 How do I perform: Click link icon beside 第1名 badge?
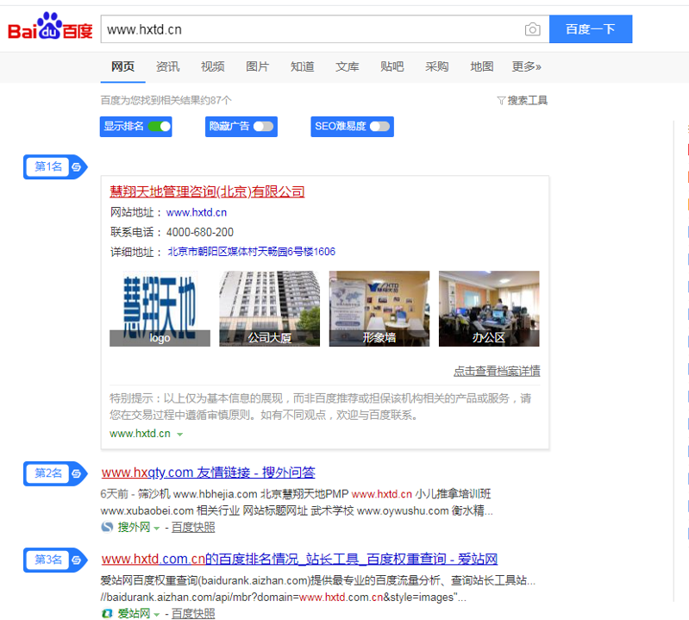(77, 167)
